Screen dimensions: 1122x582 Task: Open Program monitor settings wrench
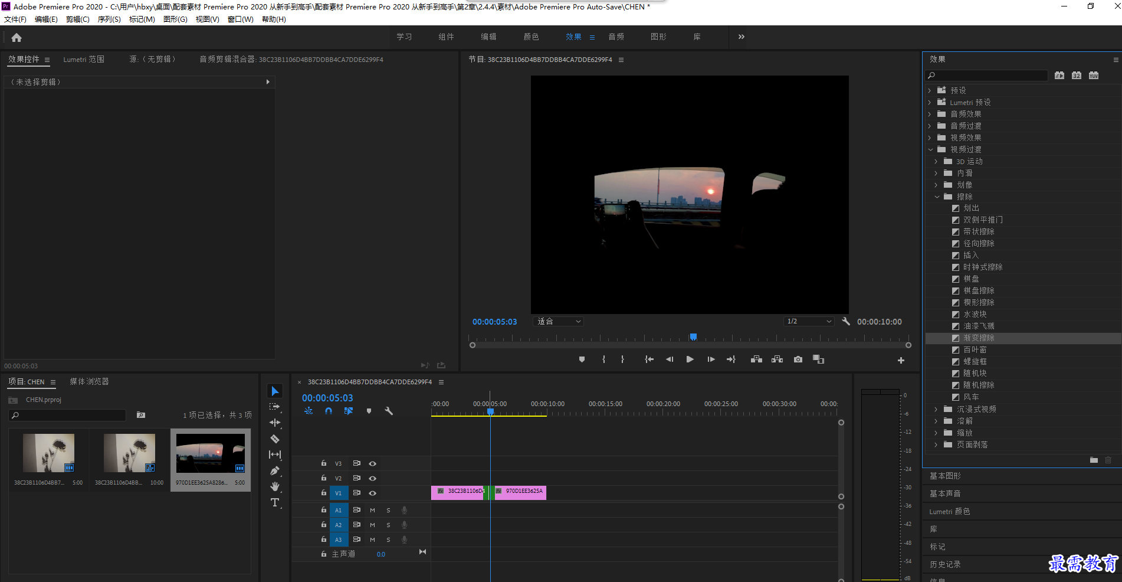[846, 321]
